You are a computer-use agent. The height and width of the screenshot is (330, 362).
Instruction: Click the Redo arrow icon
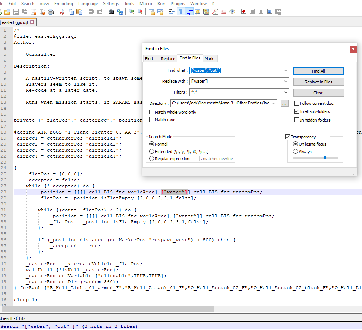[100, 12]
